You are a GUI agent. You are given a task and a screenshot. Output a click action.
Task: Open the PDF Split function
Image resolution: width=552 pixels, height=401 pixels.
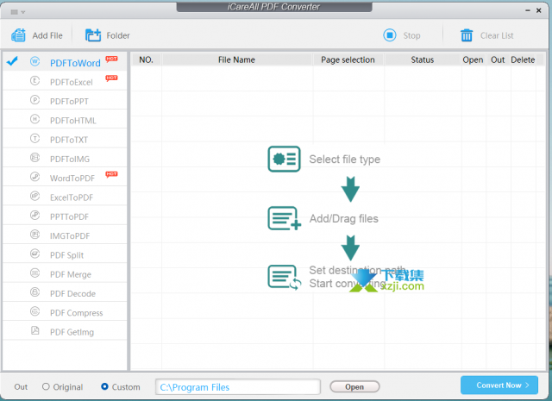click(x=65, y=254)
